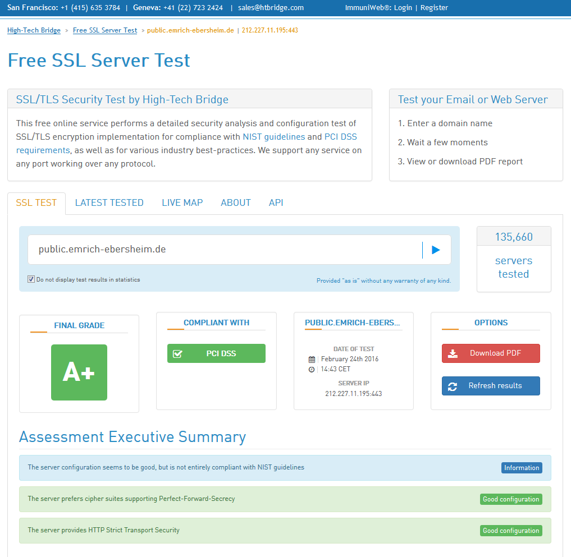Follow the High-Tech Bridge breadcrumb link

coord(34,30)
